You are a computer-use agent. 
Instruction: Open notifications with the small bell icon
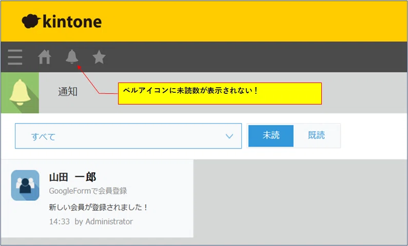coord(72,56)
